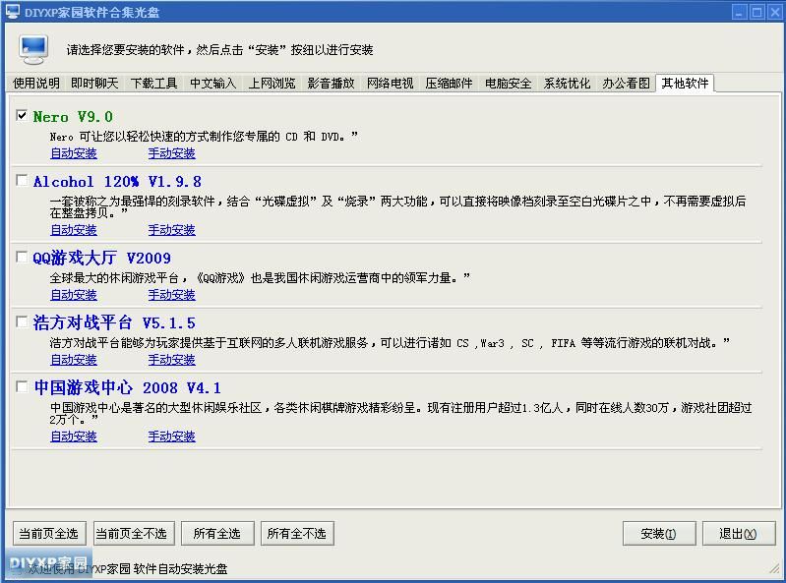Click the 中国游戏中心 2008 V4.1 heading
Image resolution: width=786 pixels, height=583 pixels.
[127, 387]
